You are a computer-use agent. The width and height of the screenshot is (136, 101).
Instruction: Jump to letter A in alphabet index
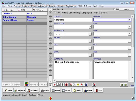(x=50, y=13)
